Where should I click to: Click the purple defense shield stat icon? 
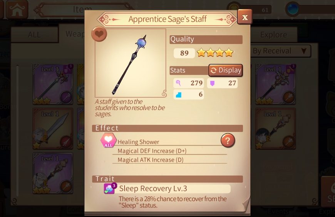212,83
